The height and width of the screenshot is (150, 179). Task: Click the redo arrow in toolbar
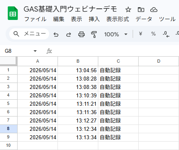click(x=69, y=34)
